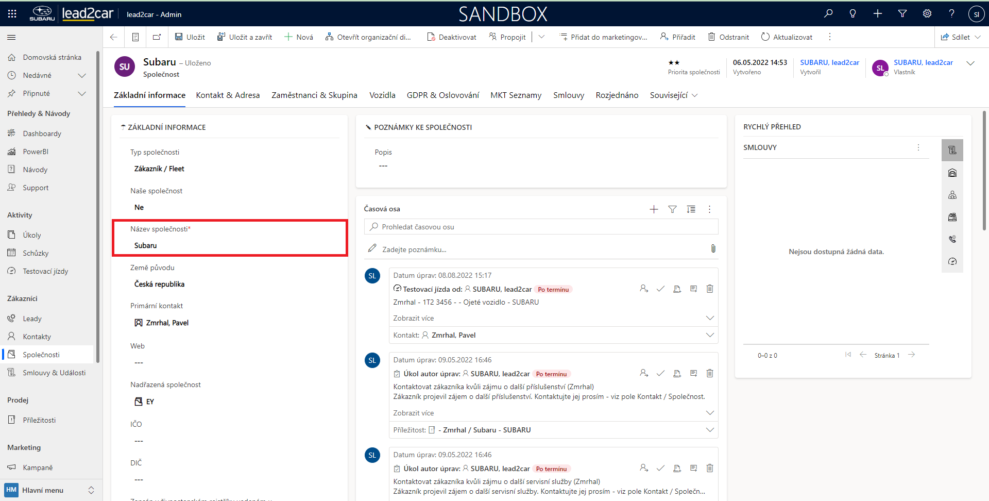Collapse the left navigation hamburger menu
The height and width of the screenshot is (501, 989).
pyautogui.click(x=11, y=37)
